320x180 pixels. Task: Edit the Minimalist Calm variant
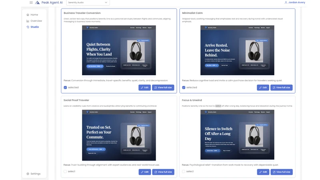click(x=263, y=88)
